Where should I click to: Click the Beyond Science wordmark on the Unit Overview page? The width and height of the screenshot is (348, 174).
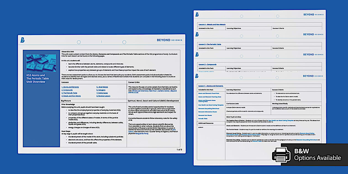pyautogui.click(x=170, y=40)
